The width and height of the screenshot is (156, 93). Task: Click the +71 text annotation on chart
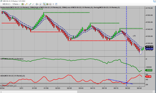coord(134,36)
